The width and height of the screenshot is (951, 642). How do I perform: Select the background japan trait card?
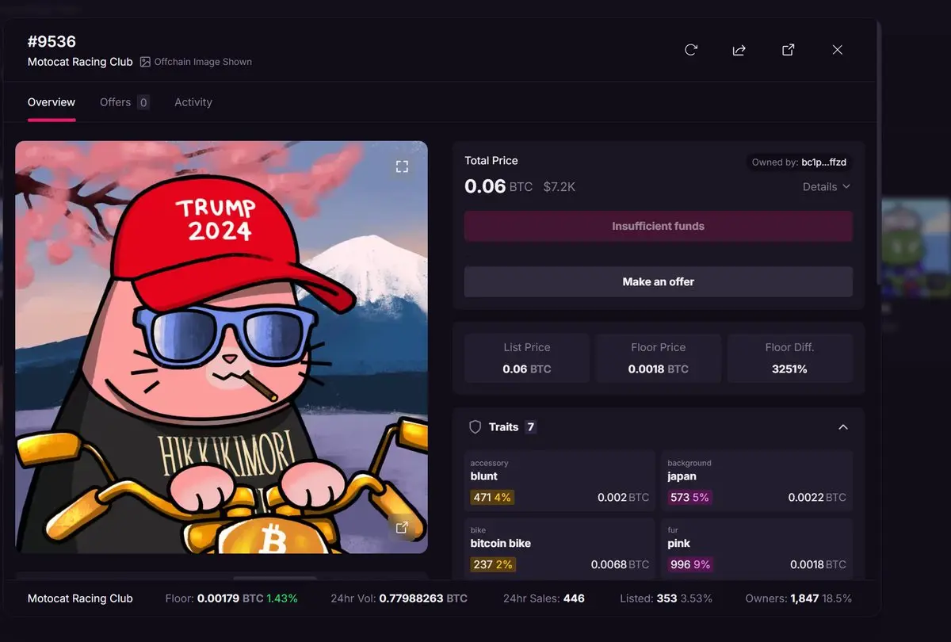tap(757, 482)
